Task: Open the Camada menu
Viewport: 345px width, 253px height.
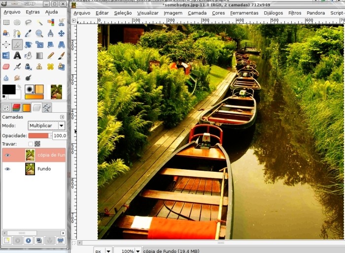Action: point(197,13)
